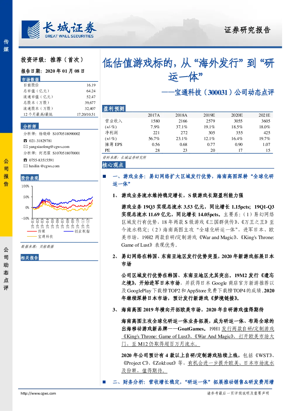
Task: Click the sidebar label 公司动态点评
Action: (x=6, y=269)
